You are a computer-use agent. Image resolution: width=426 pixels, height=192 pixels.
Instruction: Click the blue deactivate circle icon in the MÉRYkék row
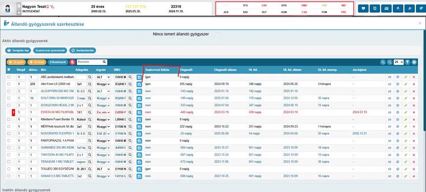pyautogui.click(x=397, y=127)
